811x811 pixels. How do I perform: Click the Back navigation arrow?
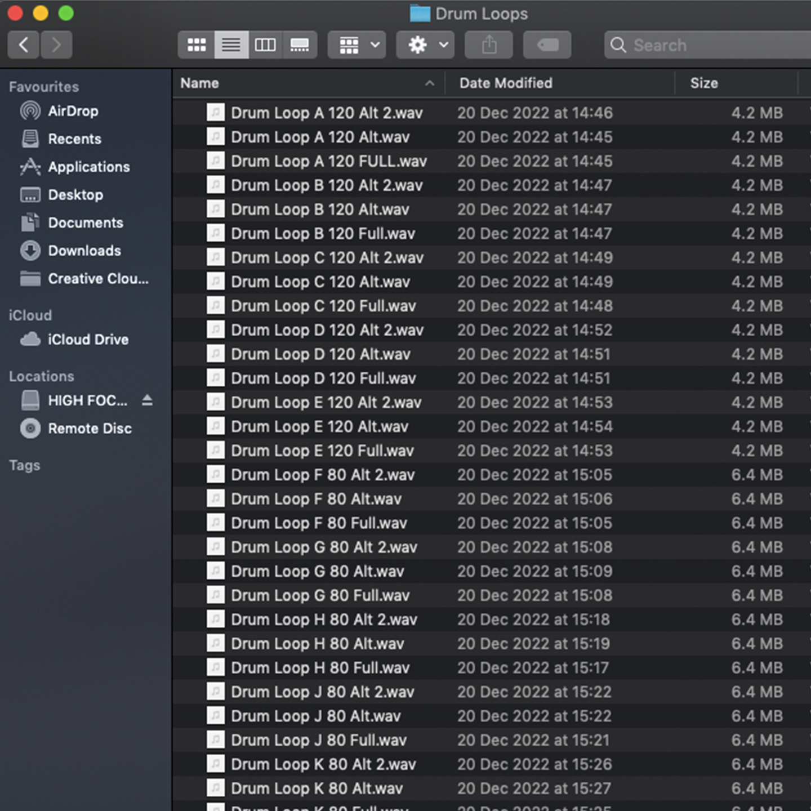pyautogui.click(x=24, y=45)
